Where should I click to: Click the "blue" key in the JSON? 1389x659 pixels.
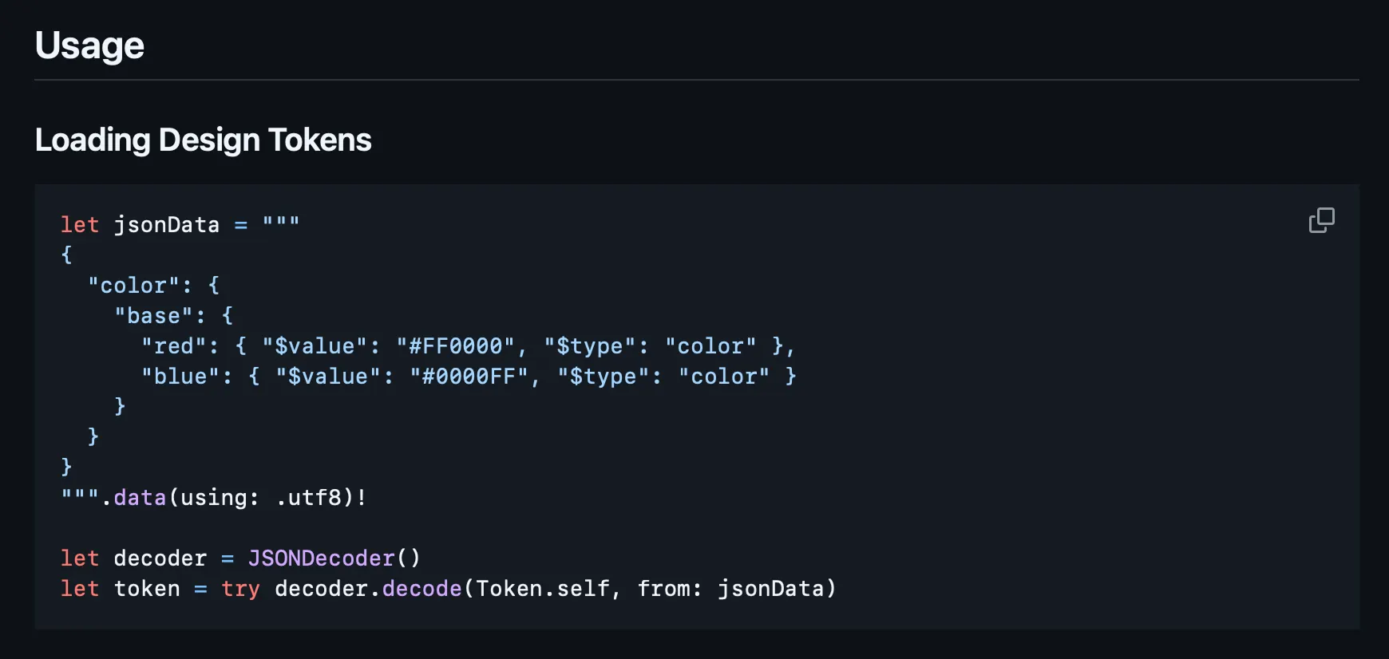pyautogui.click(x=180, y=377)
